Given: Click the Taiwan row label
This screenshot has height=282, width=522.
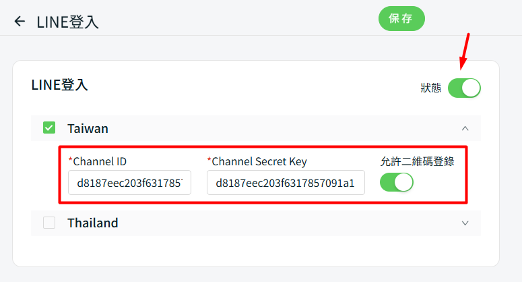Looking at the screenshot, I should [88, 128].
